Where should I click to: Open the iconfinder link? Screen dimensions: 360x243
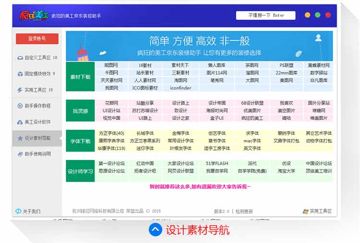tap(180, 88)
